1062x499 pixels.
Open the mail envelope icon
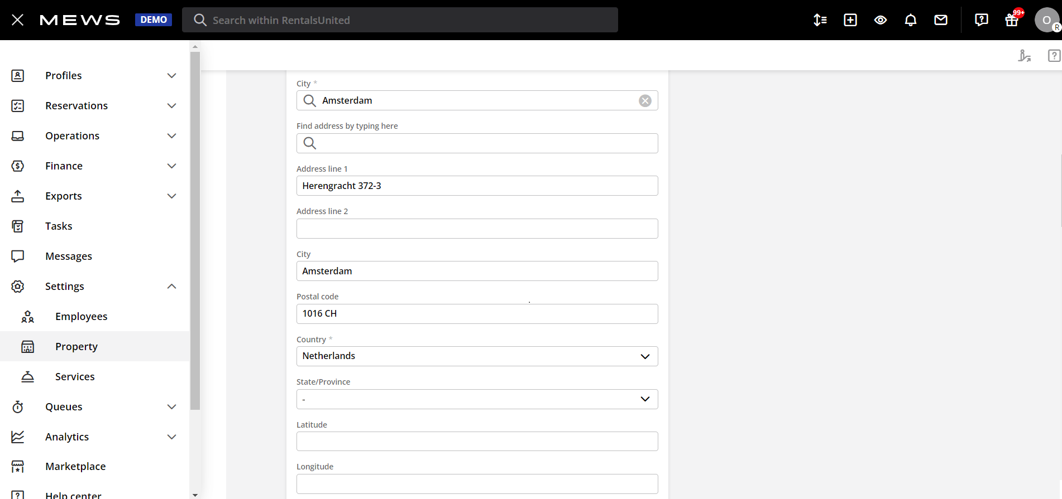pos(941,20)
